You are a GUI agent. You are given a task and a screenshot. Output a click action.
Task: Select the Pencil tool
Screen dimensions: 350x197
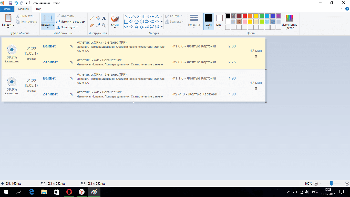tap(92, 18)
